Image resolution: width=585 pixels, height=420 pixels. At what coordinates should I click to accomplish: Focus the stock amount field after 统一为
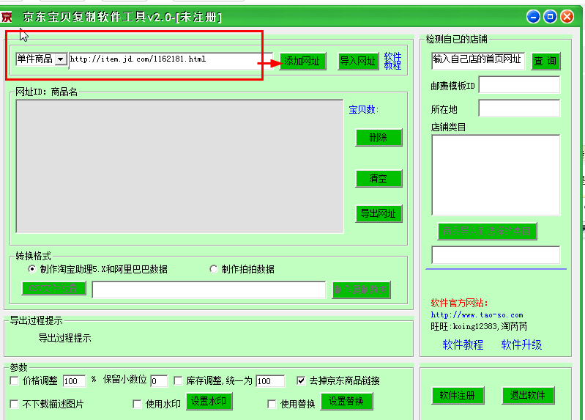270,380
